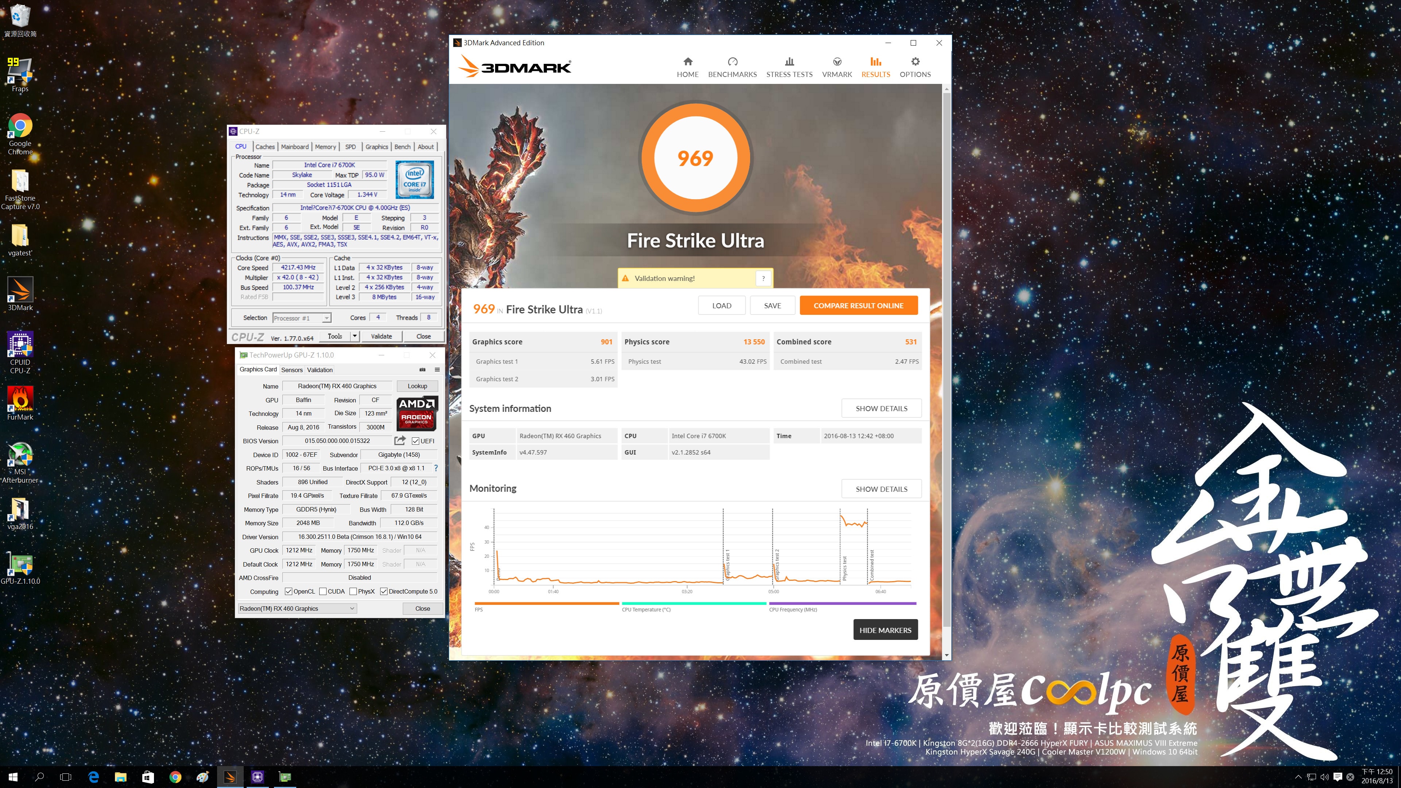Toggle the UEFI checkbox in GPU-Z
Screen dimensions: 1401x788
(x=416, y=441)
